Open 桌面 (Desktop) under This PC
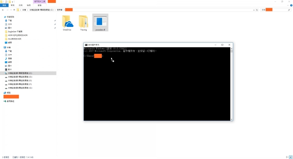This screenshot has width=293, height=159. click(10, 62)
